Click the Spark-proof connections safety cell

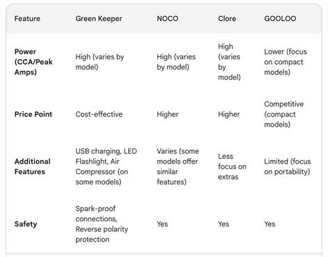(102, 224)
